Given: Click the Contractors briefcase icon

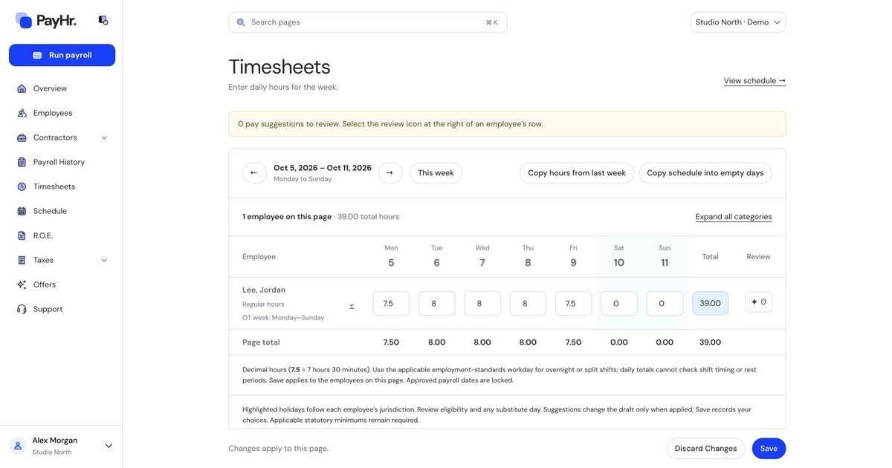Looking at the screenshot, I should coord(22,137).
